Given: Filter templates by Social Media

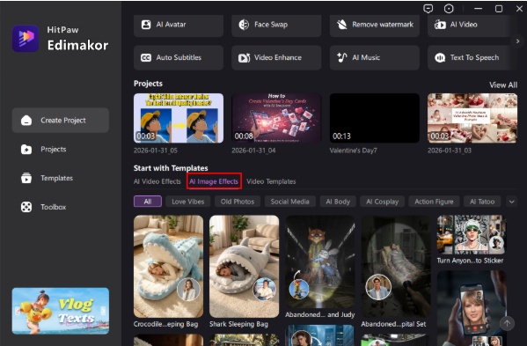Looking at the screenshot, I should click(x=289, y=202).
